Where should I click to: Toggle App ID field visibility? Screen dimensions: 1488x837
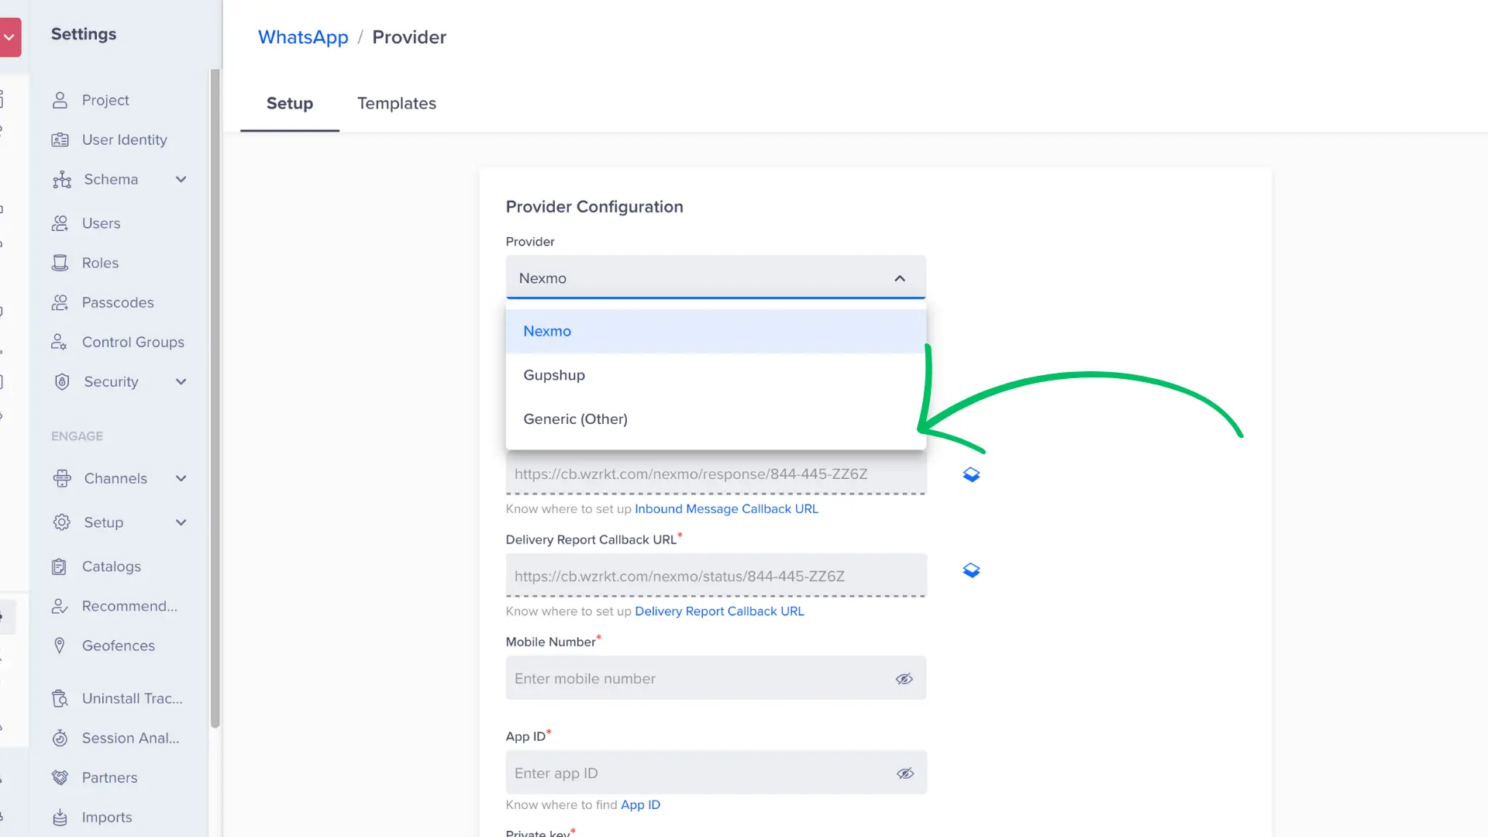pyautogui.click(x=905, y=773)
